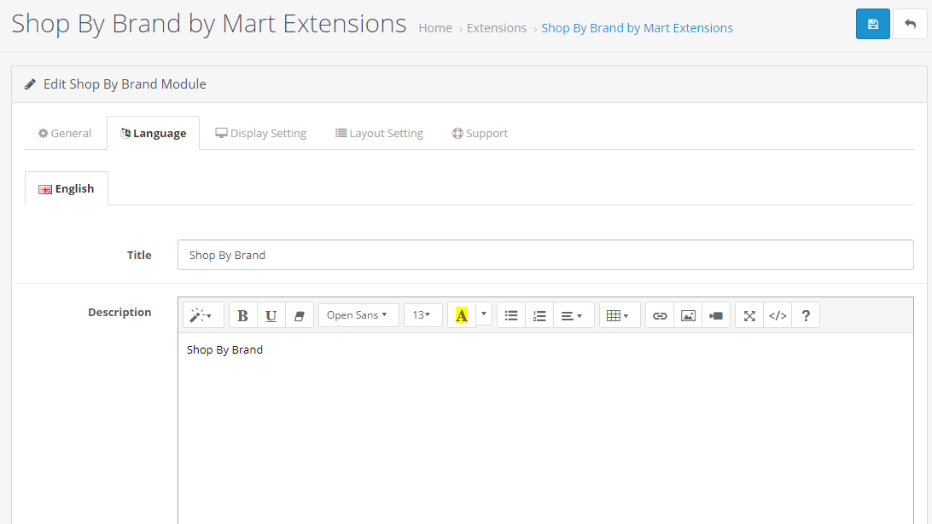932x524 pixels.
Task: Switch to code view in editor
Action: [778, 316]
